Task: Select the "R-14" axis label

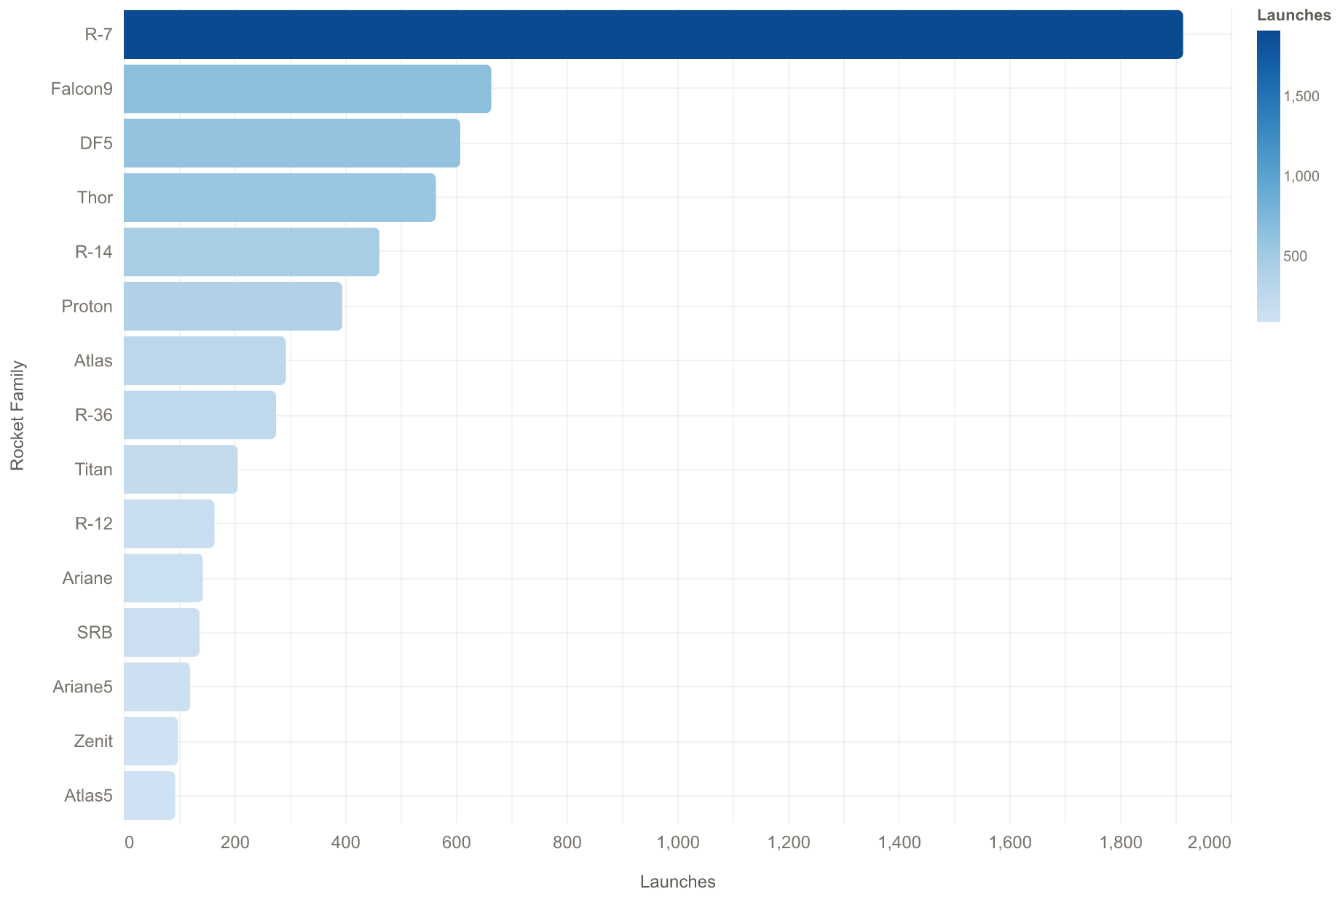Action: click(94, 252)
